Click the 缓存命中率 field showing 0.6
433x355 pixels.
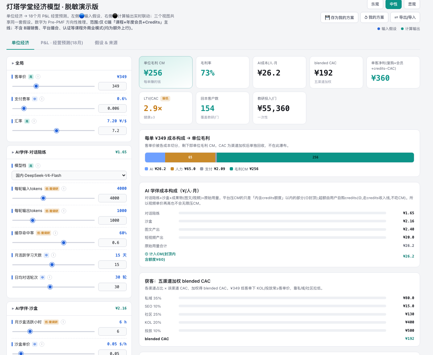coord(112,243)
